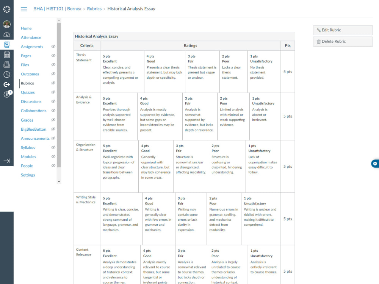Click hidden-eye icon beside Grades

point(53,120)
